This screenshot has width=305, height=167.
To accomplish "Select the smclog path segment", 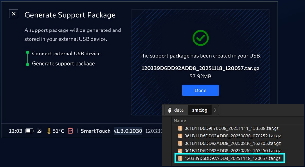I will pos(200,110).
